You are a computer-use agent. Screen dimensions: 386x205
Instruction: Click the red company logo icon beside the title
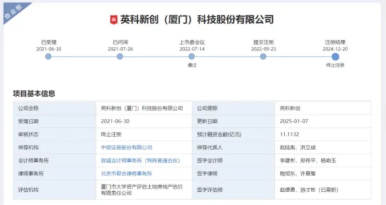(x=114, y=20)
